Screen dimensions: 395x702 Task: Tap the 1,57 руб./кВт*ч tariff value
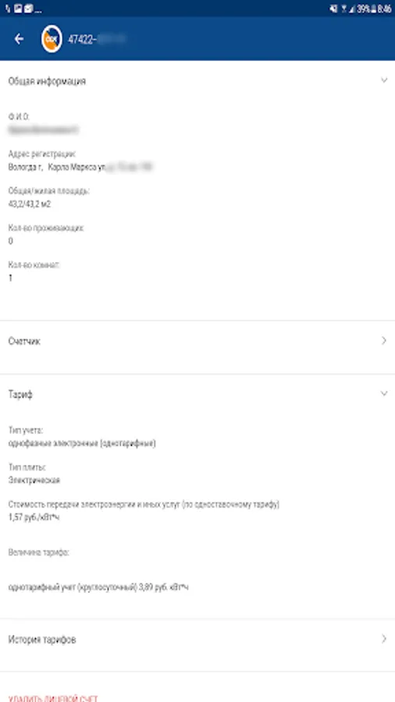(x=34, y=517)
